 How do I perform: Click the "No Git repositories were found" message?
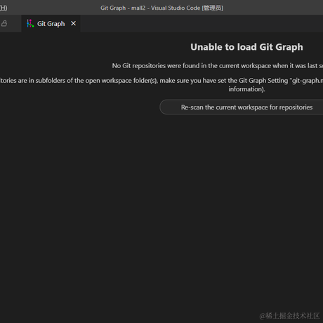(x=218, y=66)
